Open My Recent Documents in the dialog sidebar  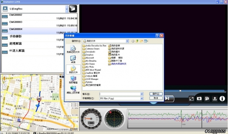73,49
